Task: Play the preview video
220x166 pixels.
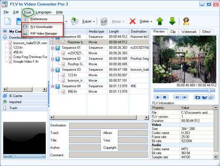Action: pyautogui.click(x=158, y=97)
